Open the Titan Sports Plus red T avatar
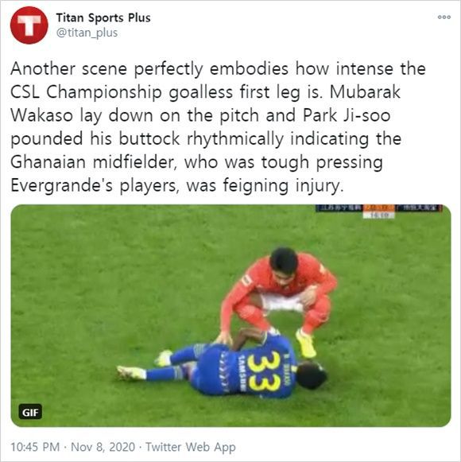The image size is (461, 462). tap(29, 25)
